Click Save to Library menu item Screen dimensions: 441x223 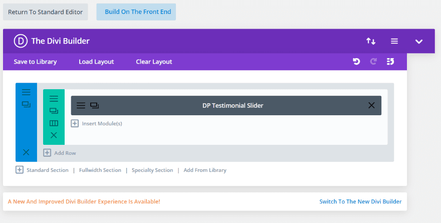tap(35, 62)
